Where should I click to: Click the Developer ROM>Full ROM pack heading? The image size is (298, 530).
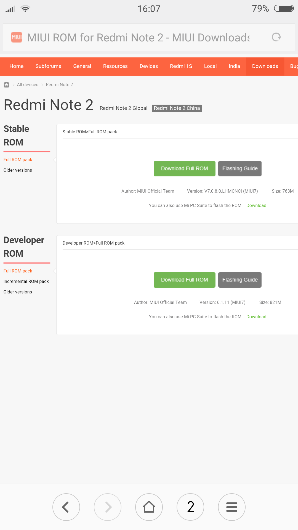[x=94, y=243]
